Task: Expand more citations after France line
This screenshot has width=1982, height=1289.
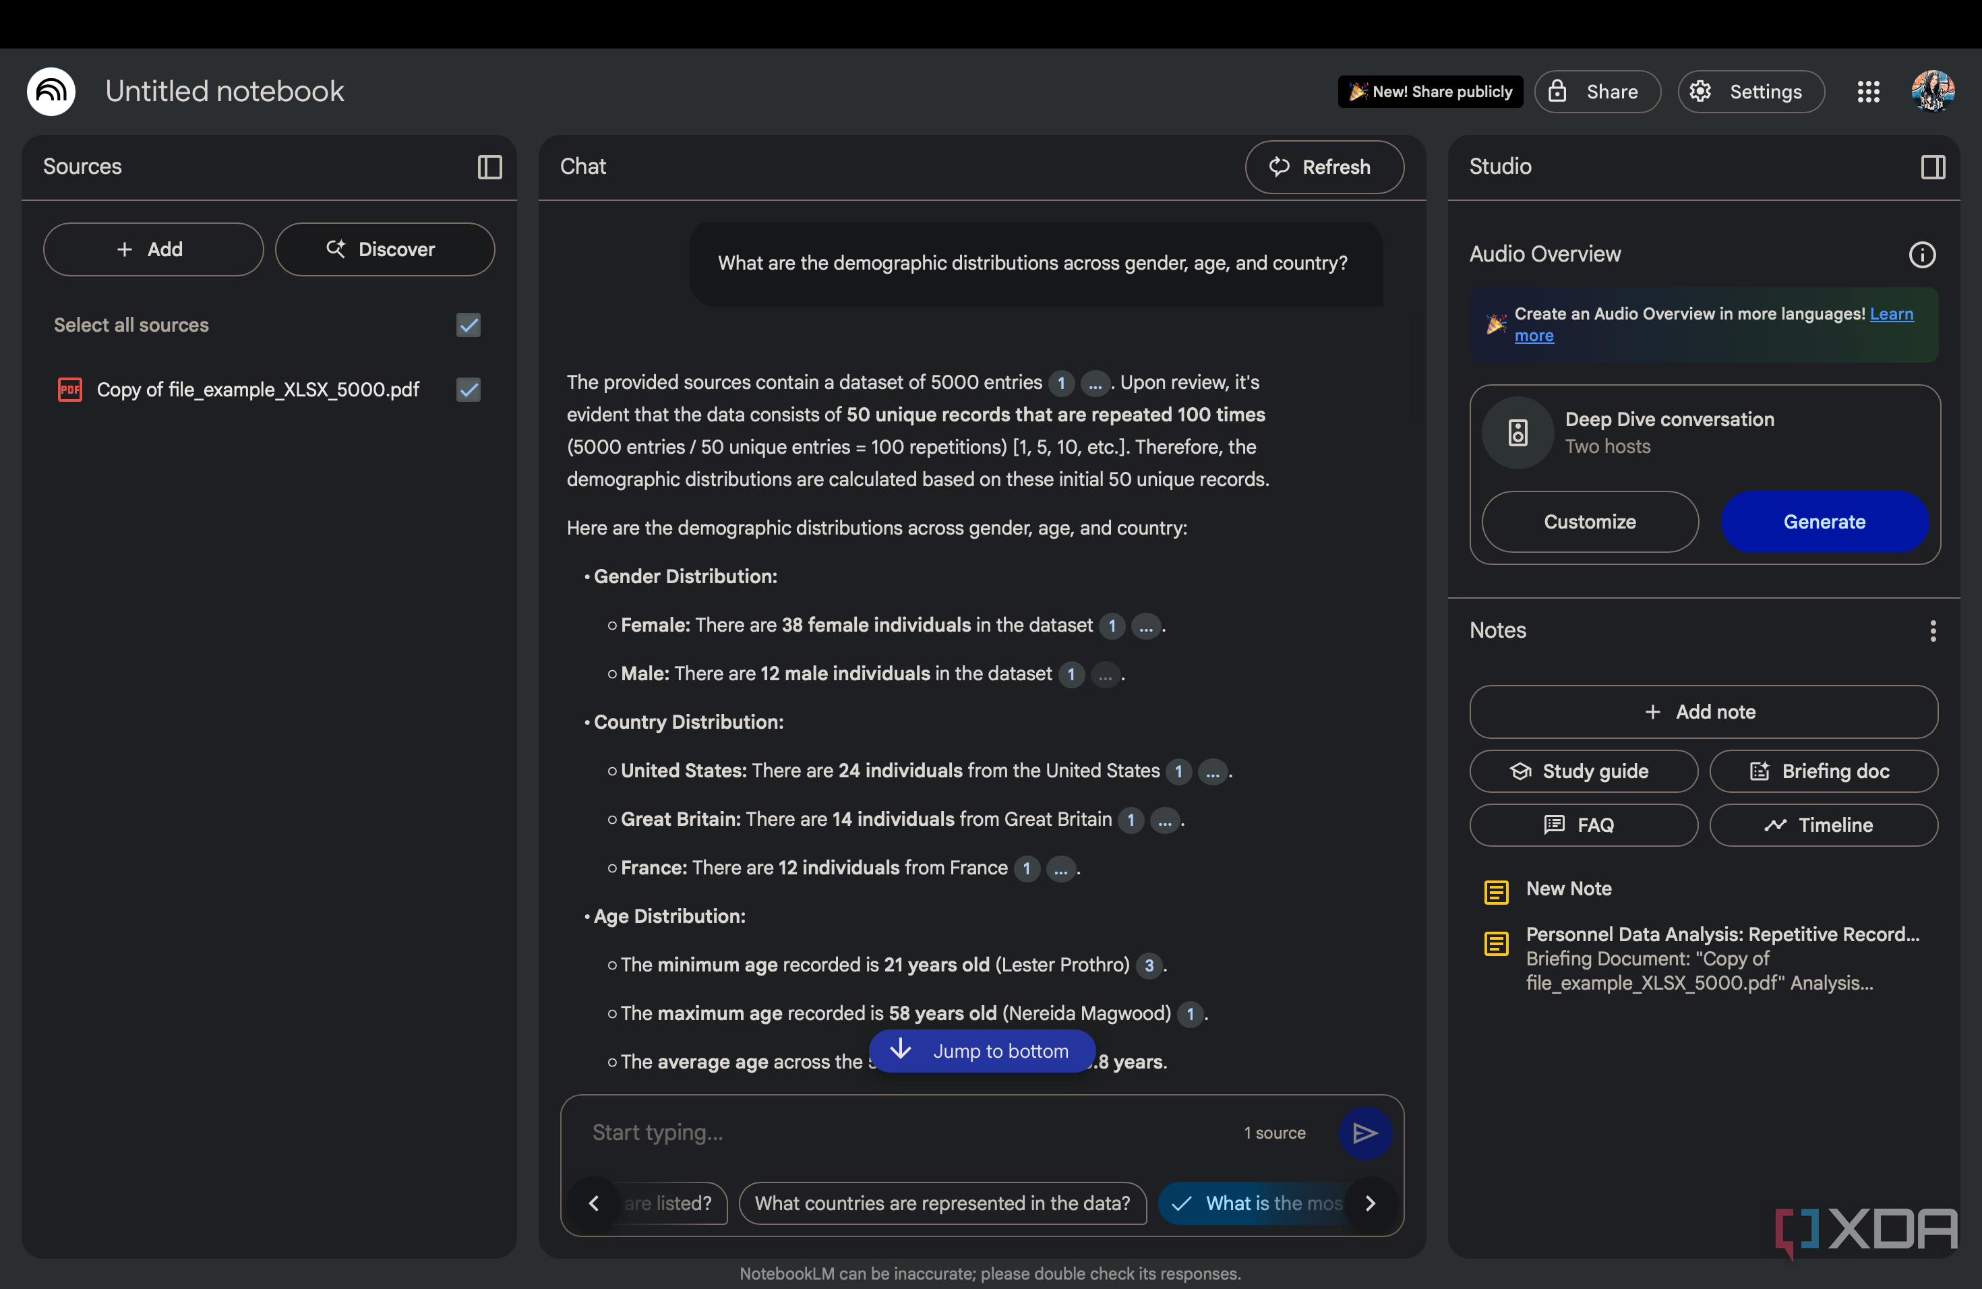Action: point(1060,868)
